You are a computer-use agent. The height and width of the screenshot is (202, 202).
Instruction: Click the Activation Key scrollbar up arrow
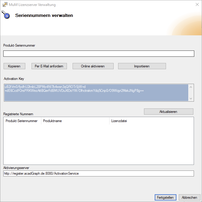point(191,87)
